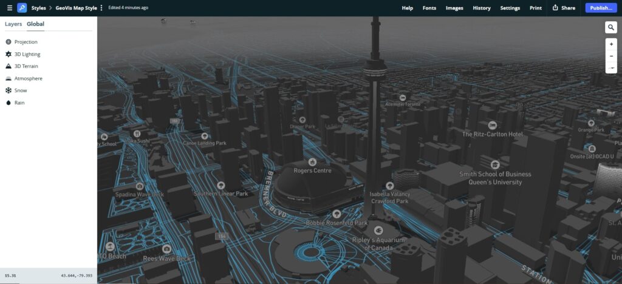Open the map search magnifier
Image resolution: width=622 pixels, height=284 pixels.
(x=611, y=27)
